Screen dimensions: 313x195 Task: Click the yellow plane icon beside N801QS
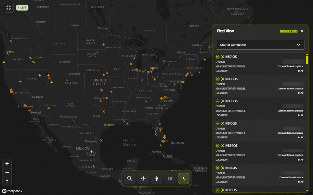223,57
